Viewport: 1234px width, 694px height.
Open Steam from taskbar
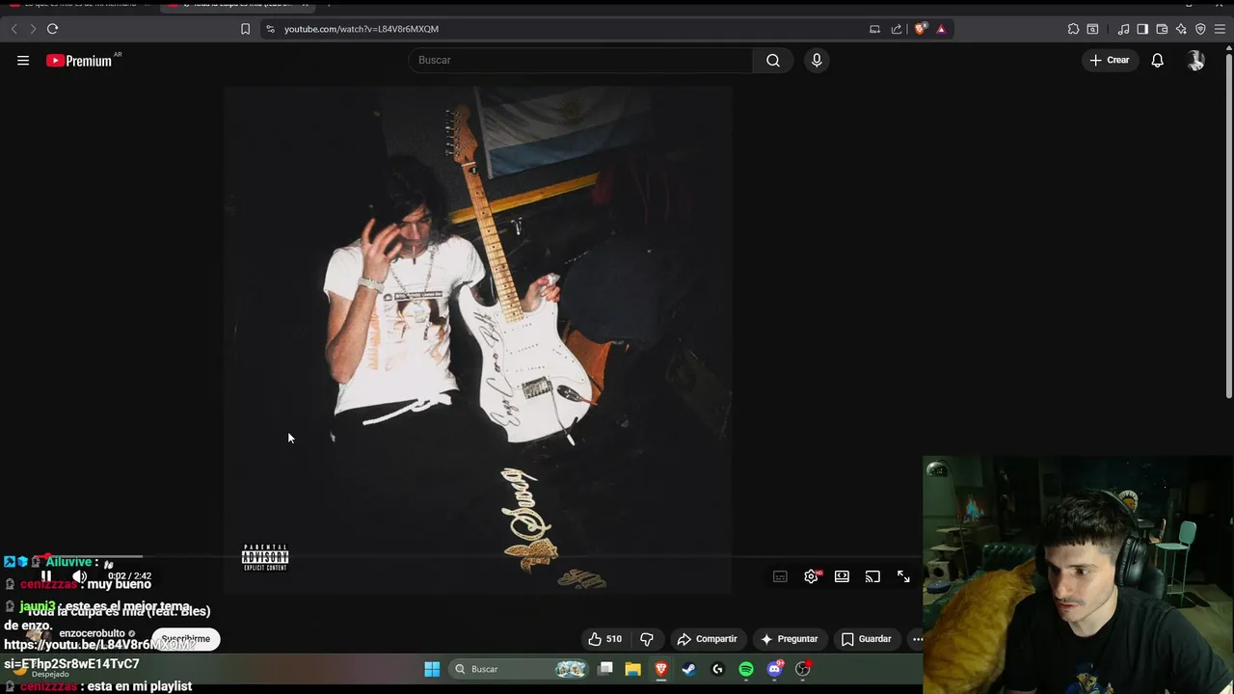[689, 669]
